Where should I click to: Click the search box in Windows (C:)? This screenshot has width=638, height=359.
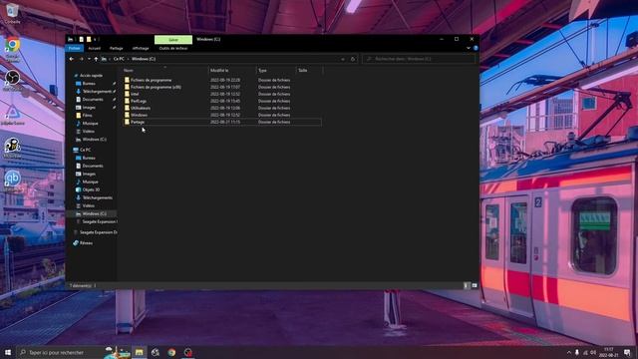point(419,59)
